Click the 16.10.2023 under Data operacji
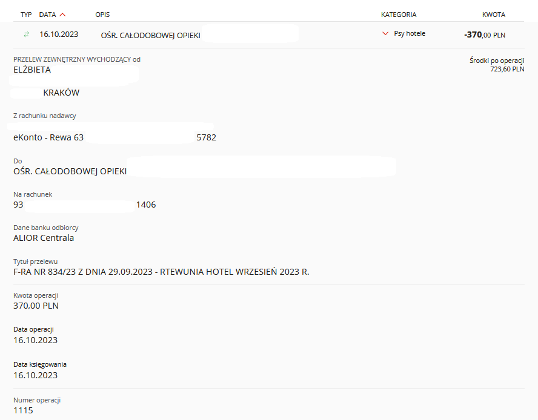This screenshot has width=538, height=420. (35, 340)
